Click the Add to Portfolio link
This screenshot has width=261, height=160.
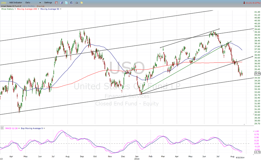(x=29, y=6)
